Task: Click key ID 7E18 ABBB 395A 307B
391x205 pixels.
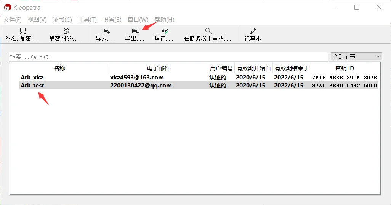Action: pyautogui.click(x=345, y=78)
